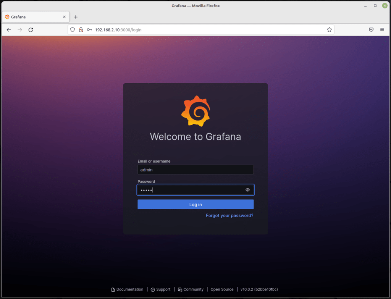Click the saved-logins key icon

(89, 30)
